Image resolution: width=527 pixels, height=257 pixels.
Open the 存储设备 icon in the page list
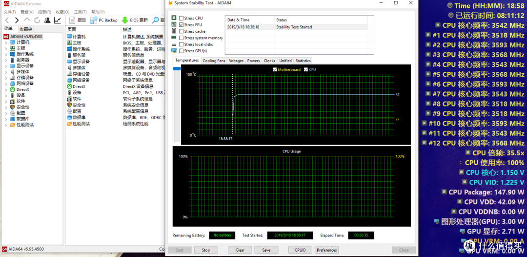click(70, 74)
